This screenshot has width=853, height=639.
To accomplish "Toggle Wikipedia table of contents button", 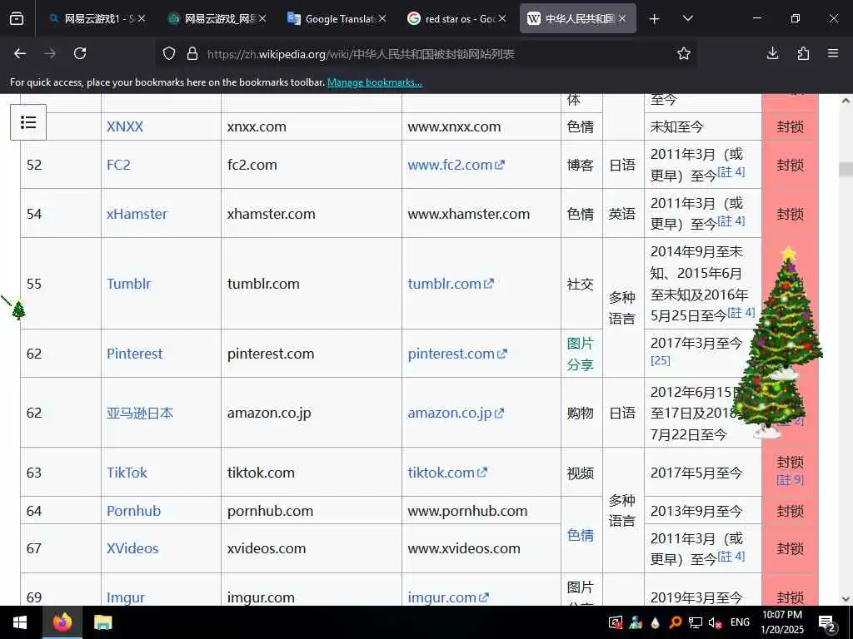I will 28,122.
